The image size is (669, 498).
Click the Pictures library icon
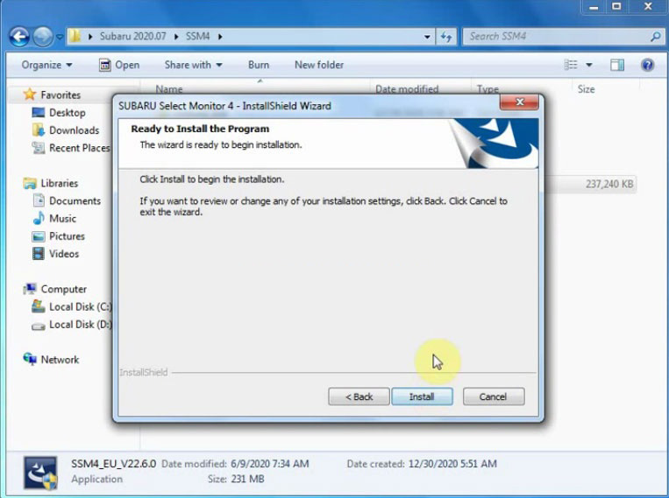pos(39,236)
